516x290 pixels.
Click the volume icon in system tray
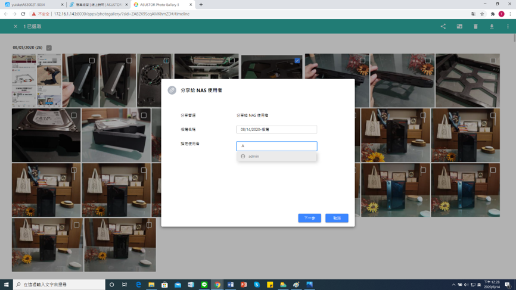pyautogui.click(x=467, y=285)
